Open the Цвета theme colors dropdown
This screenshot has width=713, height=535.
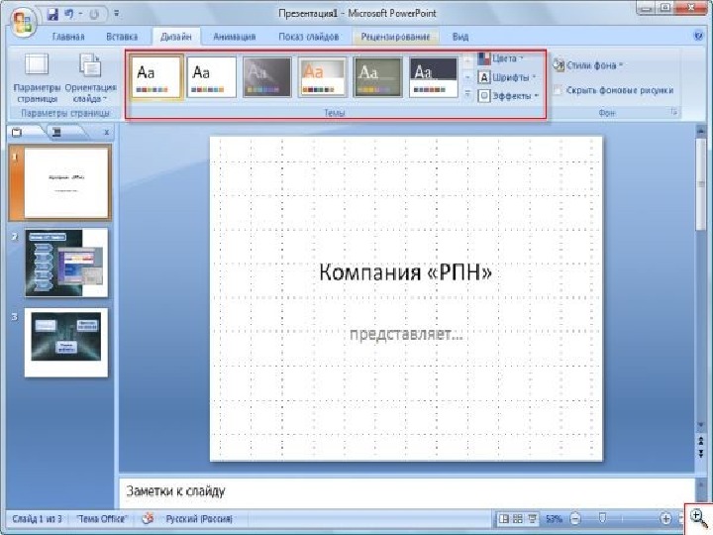(501, 58)
